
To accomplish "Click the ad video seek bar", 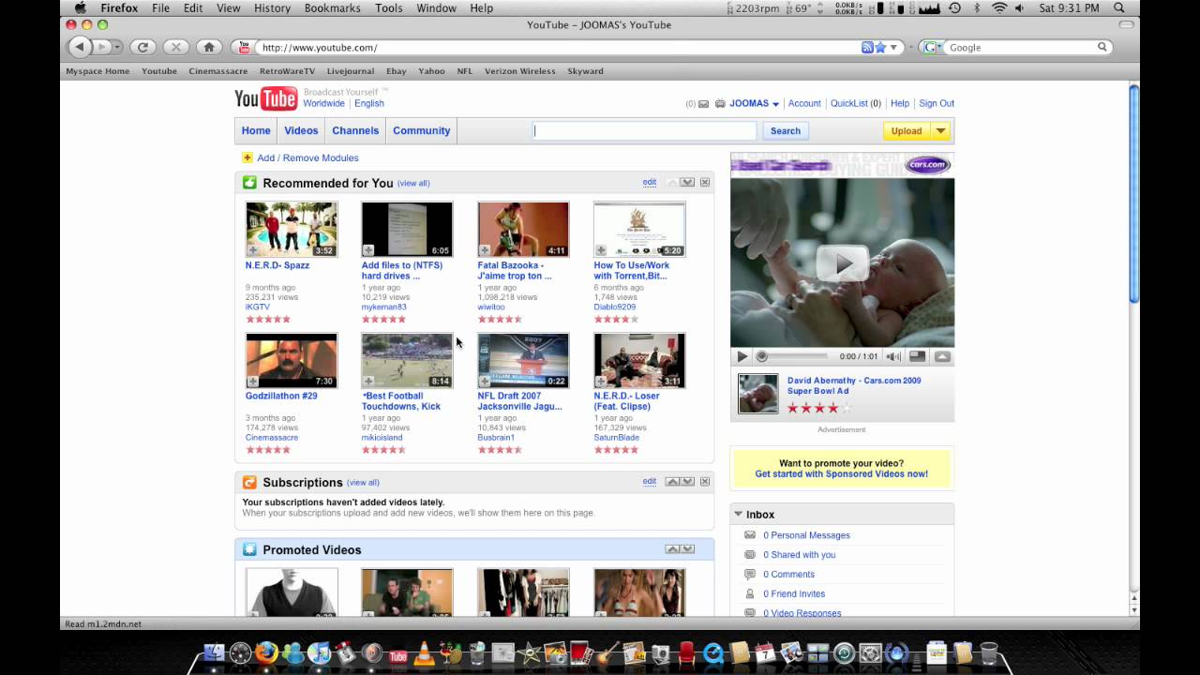I will coord(793,356).
